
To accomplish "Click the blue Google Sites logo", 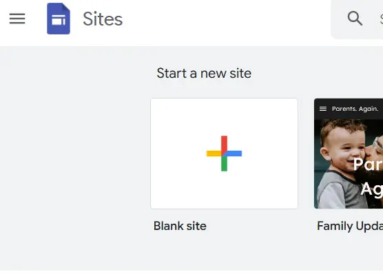I will tap(59, 19).
